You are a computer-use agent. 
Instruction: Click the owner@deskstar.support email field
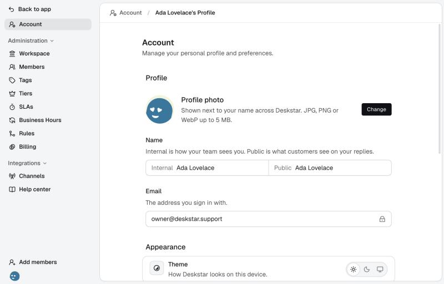pyautogui.click(x=269, y=219)
